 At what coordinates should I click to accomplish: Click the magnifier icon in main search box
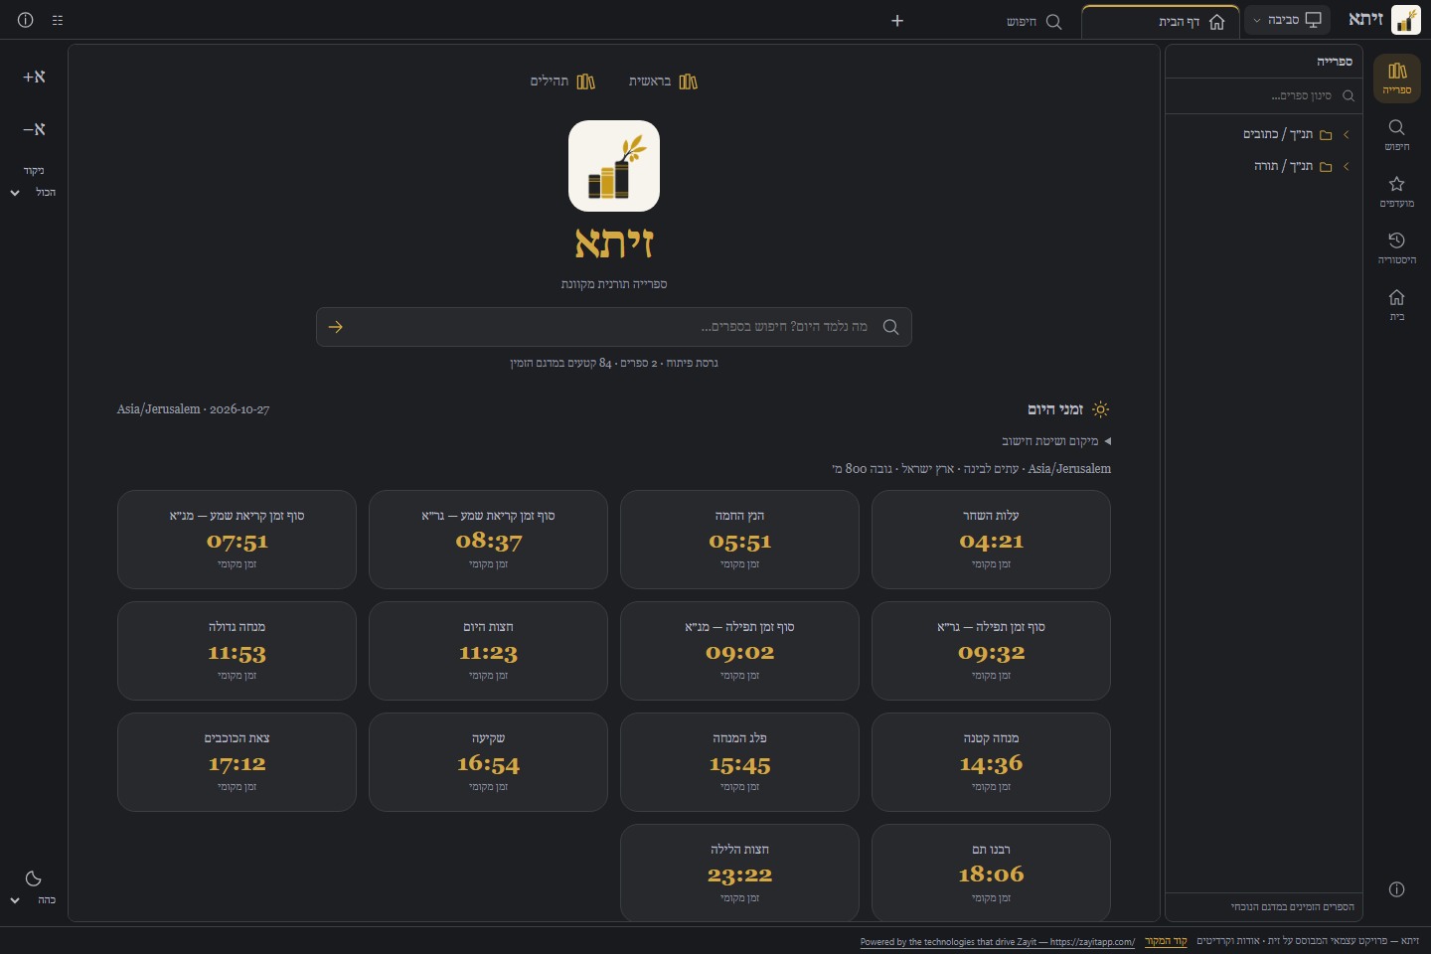coord(890,327)
